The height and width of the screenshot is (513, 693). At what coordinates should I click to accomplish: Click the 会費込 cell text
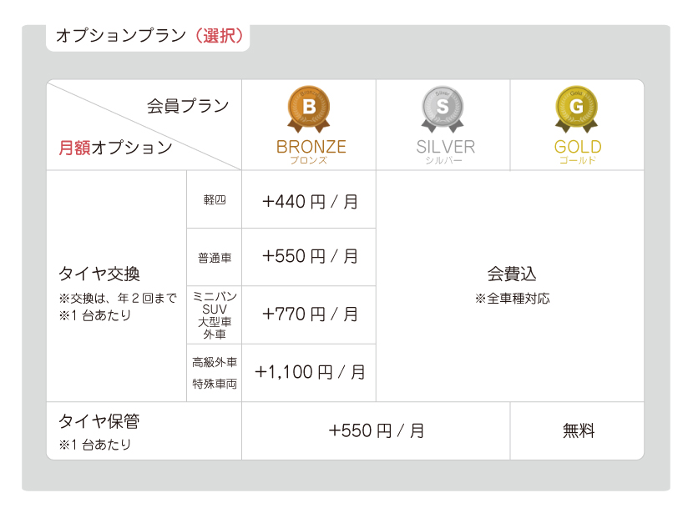[512, 274]
